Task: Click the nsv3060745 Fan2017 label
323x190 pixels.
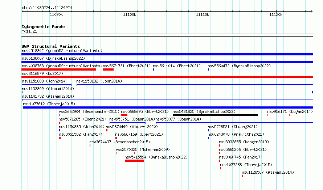Action: (241, 157)
